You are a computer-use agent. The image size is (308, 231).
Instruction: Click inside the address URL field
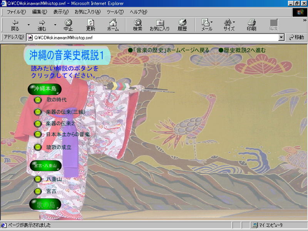(x=155, y=37)
